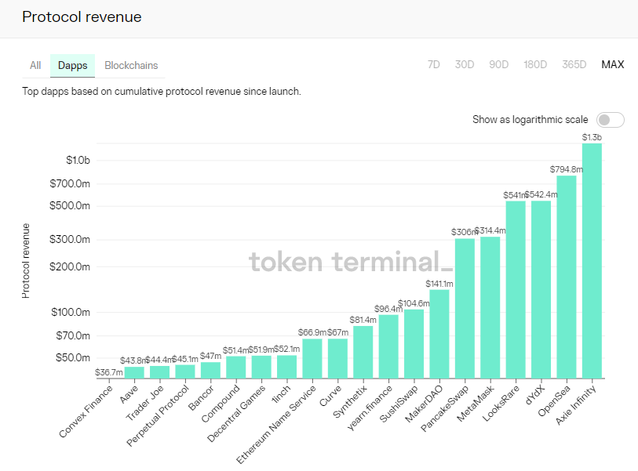The width and height of the screenshot is (638, 471).
Task: Choose the 90D time range
Action: 498,64
